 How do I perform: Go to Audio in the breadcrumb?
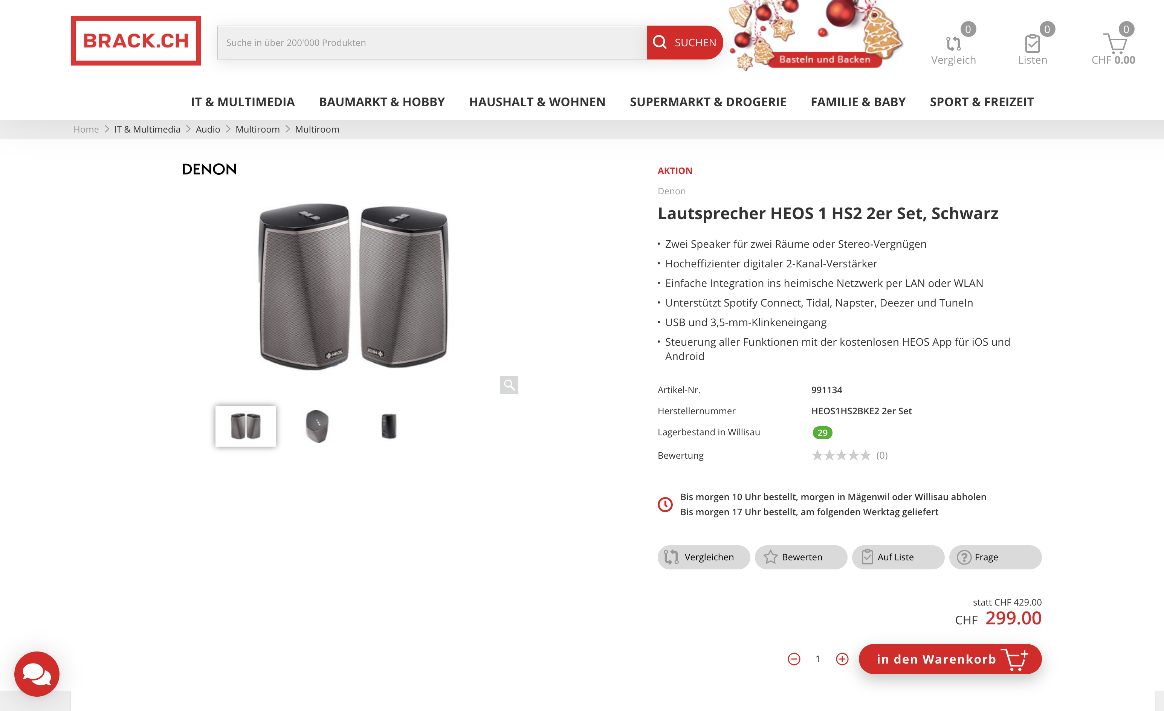pyautogui.click(x=208, y=130)
